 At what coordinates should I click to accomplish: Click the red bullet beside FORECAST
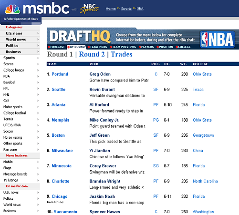point(49,47)
